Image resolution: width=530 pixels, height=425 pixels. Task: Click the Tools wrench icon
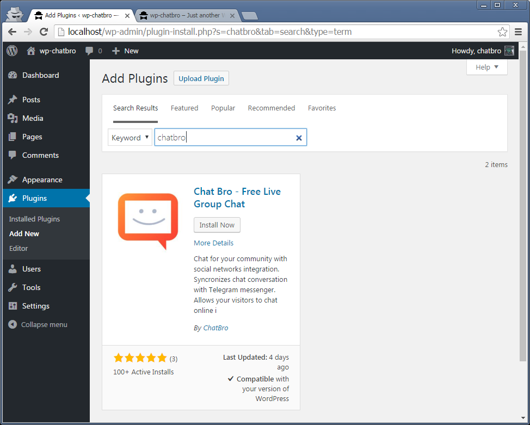[x=13, y=287]
